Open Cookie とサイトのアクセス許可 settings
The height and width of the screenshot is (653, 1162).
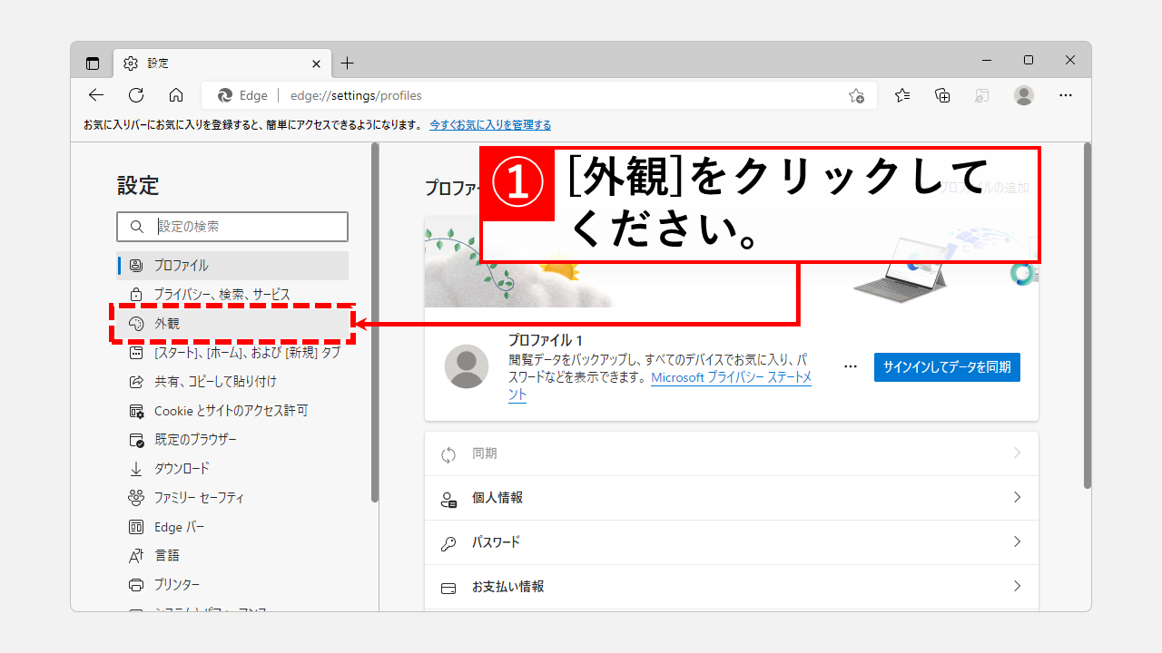[232, 411]
